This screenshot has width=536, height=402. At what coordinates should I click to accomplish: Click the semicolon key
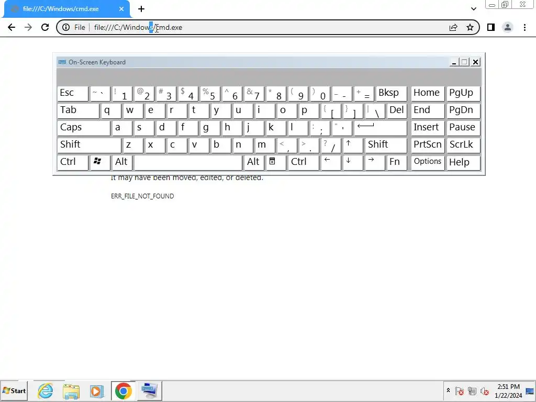(x=320, y=128)
